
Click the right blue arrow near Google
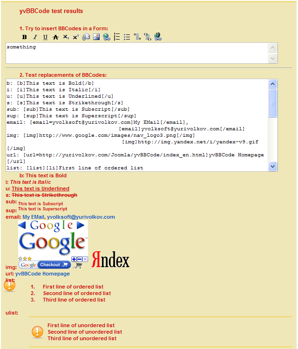coord(81,225)
